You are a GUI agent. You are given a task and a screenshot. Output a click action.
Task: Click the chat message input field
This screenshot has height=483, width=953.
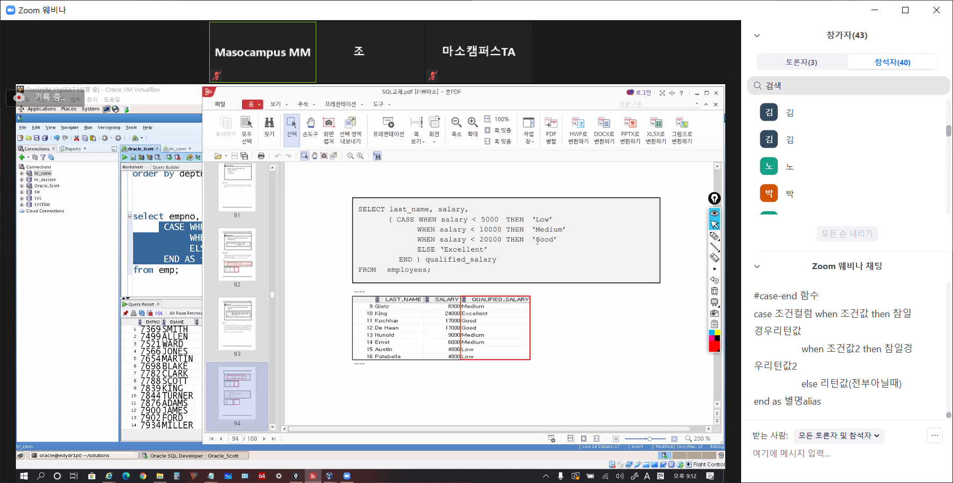tap(837, 453)
